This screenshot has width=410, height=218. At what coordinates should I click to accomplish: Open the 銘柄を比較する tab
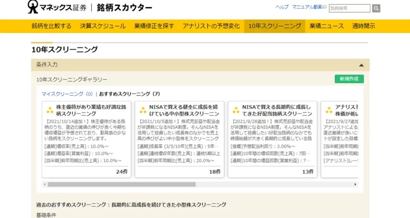click(x=52, y=26)
